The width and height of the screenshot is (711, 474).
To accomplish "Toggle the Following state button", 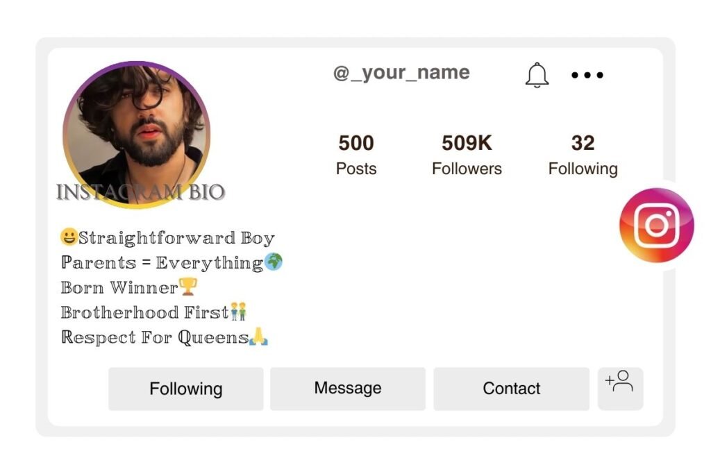I will click(x=185, y=389).
